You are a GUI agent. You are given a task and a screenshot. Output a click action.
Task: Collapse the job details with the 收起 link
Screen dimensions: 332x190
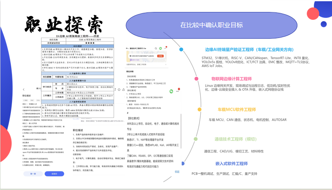pyautogui.click(x=177, y=171)
